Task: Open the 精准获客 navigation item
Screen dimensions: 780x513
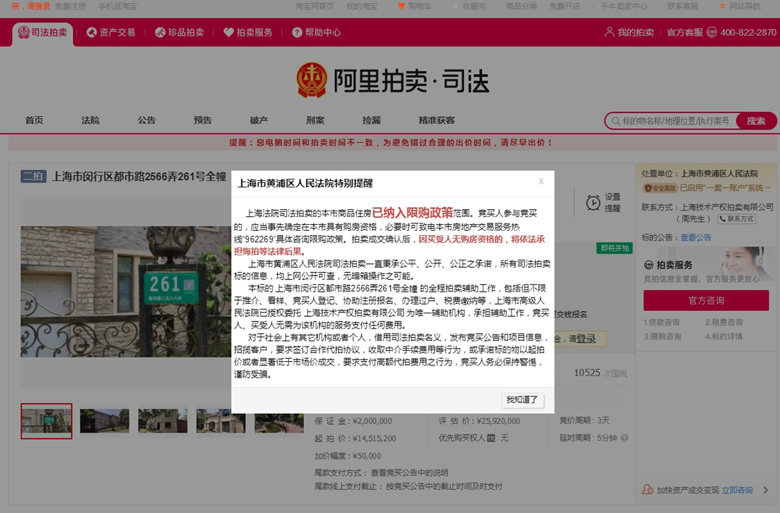Action: pos(437,120)
